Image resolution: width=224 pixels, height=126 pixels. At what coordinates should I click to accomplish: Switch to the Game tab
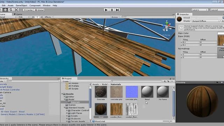click(18, 14)
